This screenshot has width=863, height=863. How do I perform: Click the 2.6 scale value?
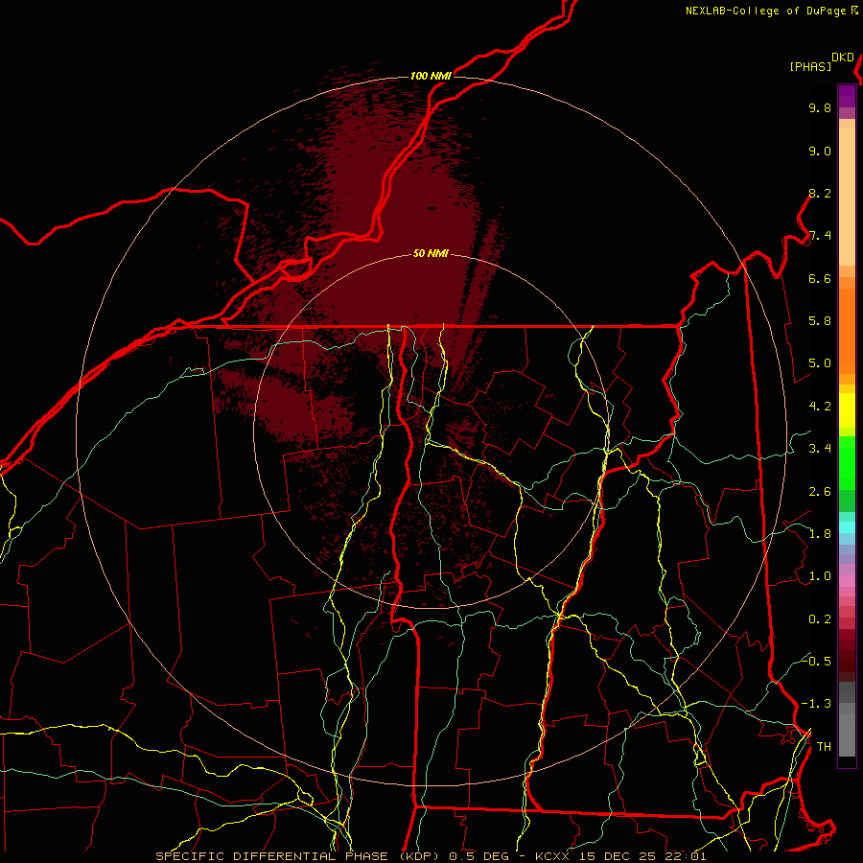click(x=820, y=492)
